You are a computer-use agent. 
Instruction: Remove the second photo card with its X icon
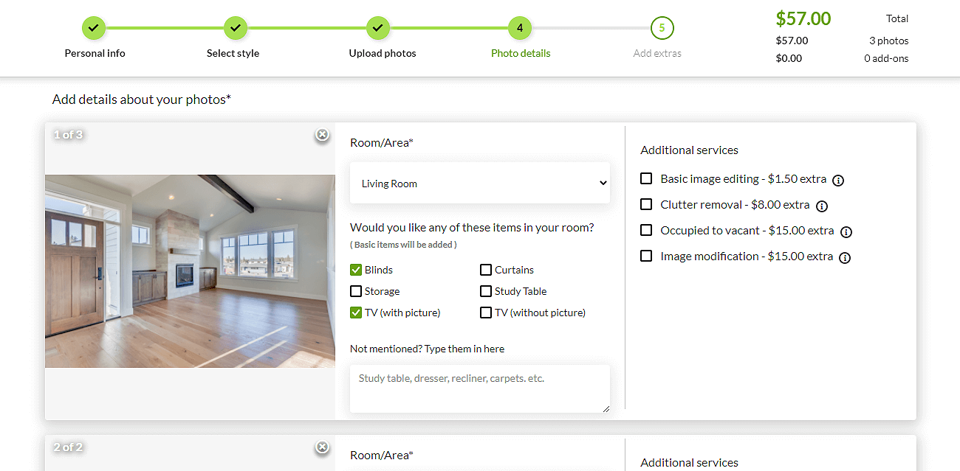tap(322, 447)
